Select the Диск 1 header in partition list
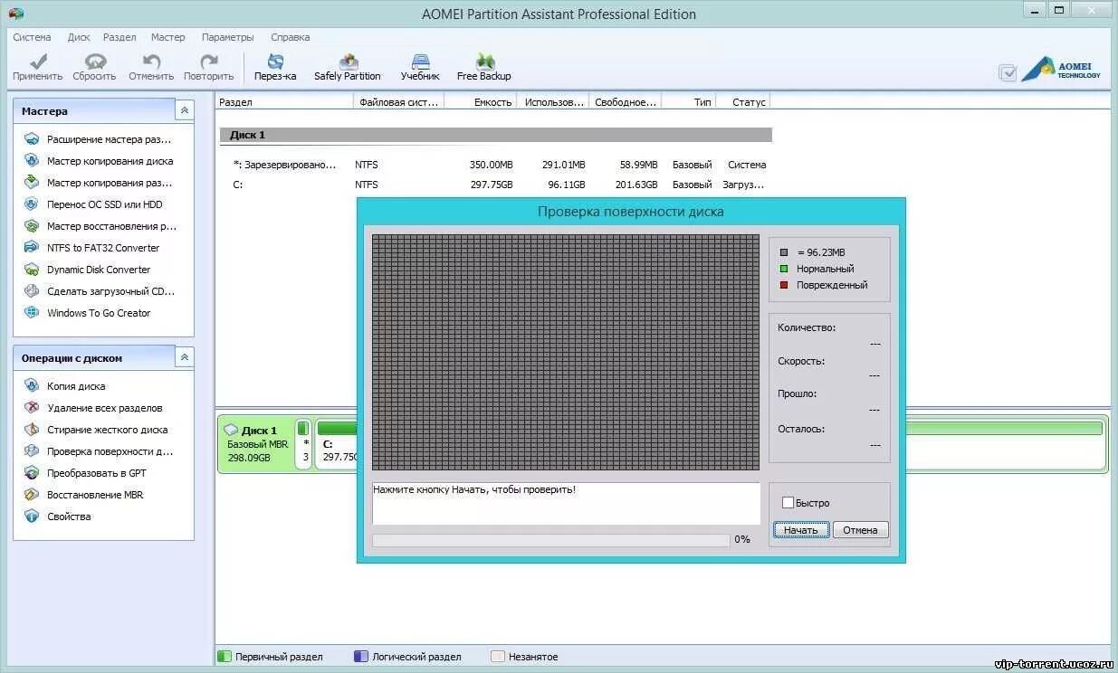The width and height of the screenshot is (1118, 673). [x=495, y=135]
